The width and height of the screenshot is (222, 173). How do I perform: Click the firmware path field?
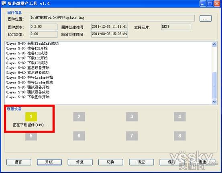click(x=112, y=18)
